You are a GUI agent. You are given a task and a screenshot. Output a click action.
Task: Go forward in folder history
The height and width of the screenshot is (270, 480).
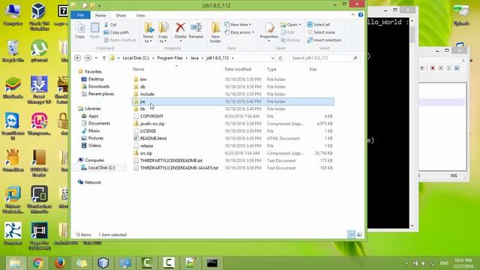[88, 58]
